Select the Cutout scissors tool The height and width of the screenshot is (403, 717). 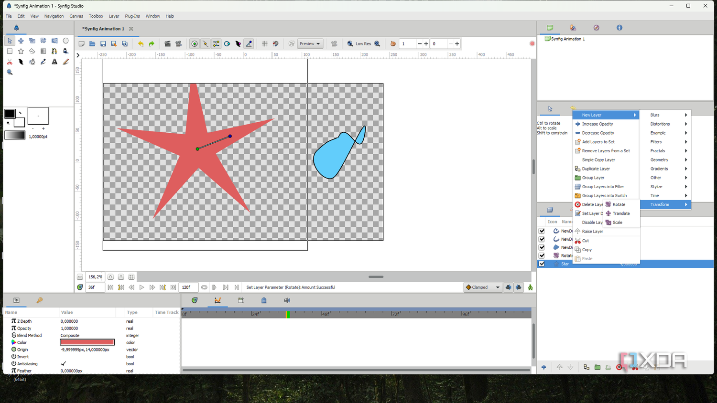point(10,62)
